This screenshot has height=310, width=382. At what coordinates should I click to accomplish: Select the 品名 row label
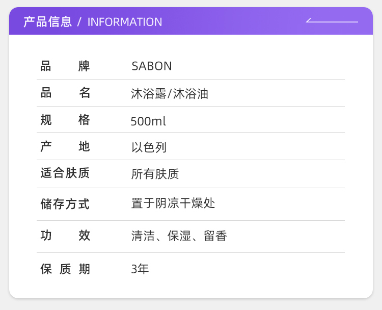pyautogui.click(x=65, y=93)
